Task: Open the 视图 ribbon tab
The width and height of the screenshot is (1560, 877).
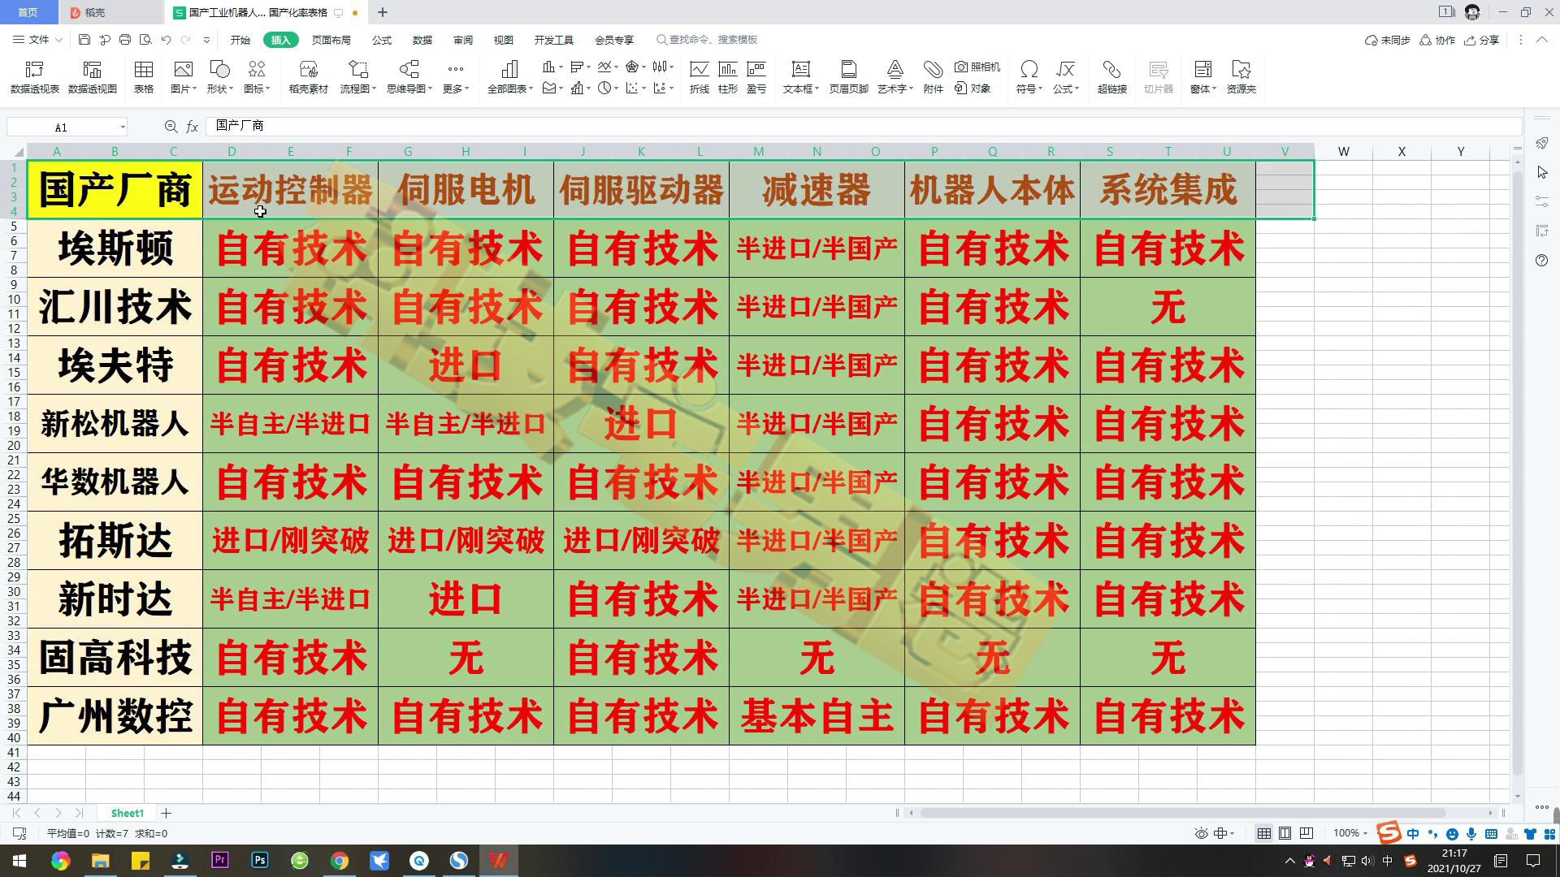Action: point(503,40)
